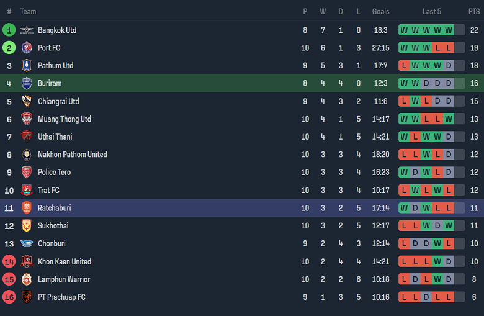484x316 pixels.
Task: Click the green rank 1 position badge
Action: (9, 30)
